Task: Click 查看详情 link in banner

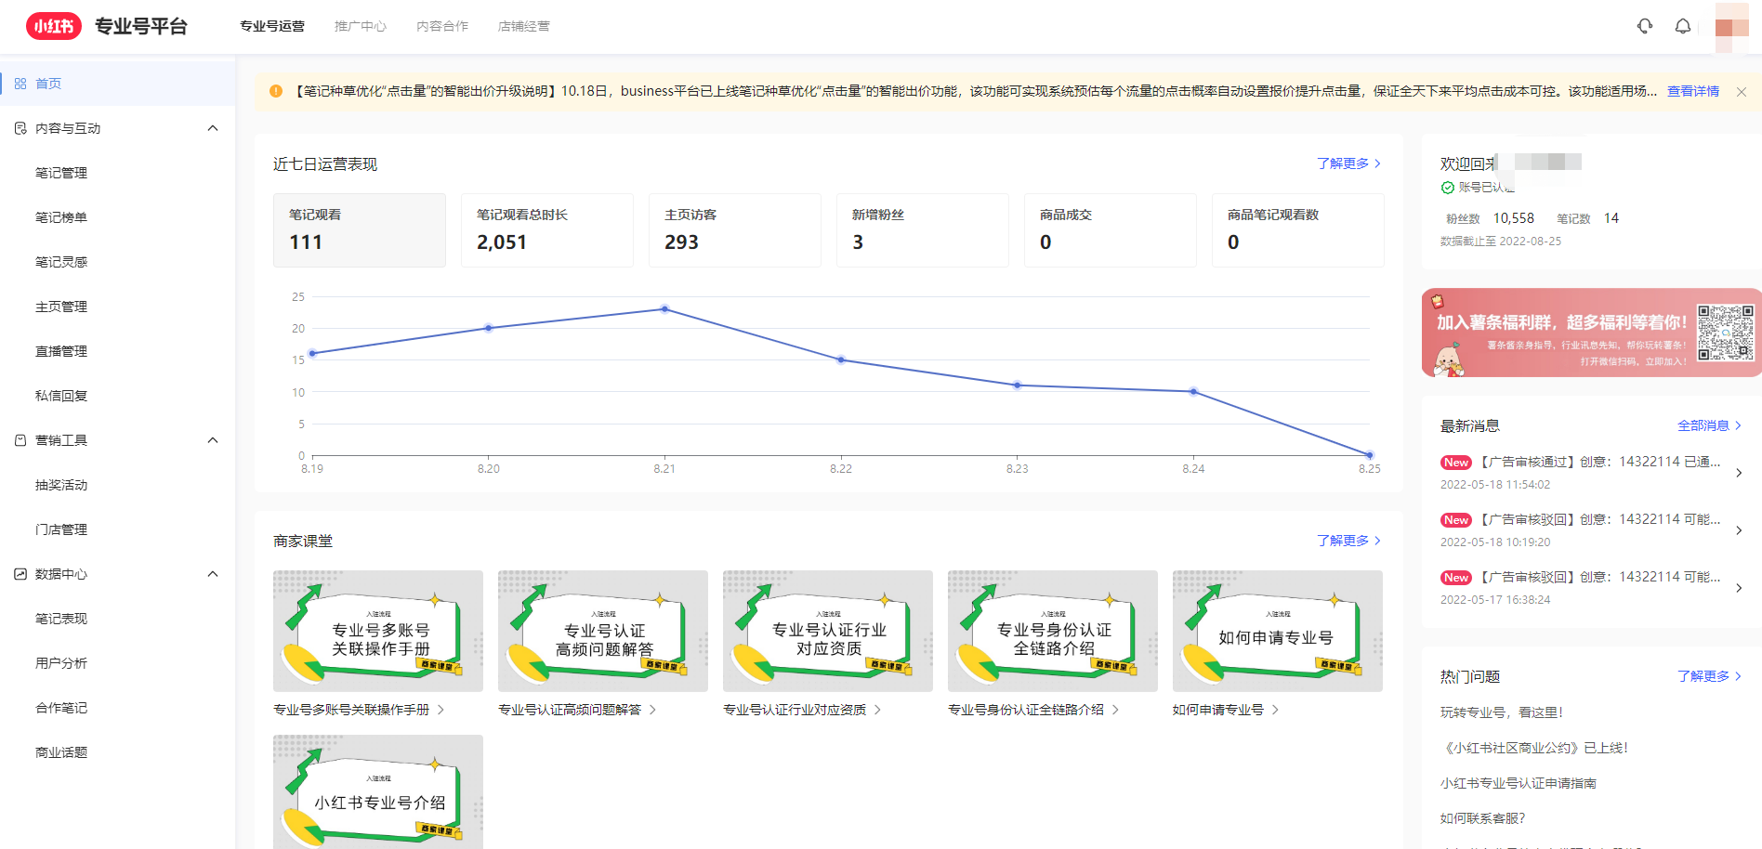Action: [1693, 91]
